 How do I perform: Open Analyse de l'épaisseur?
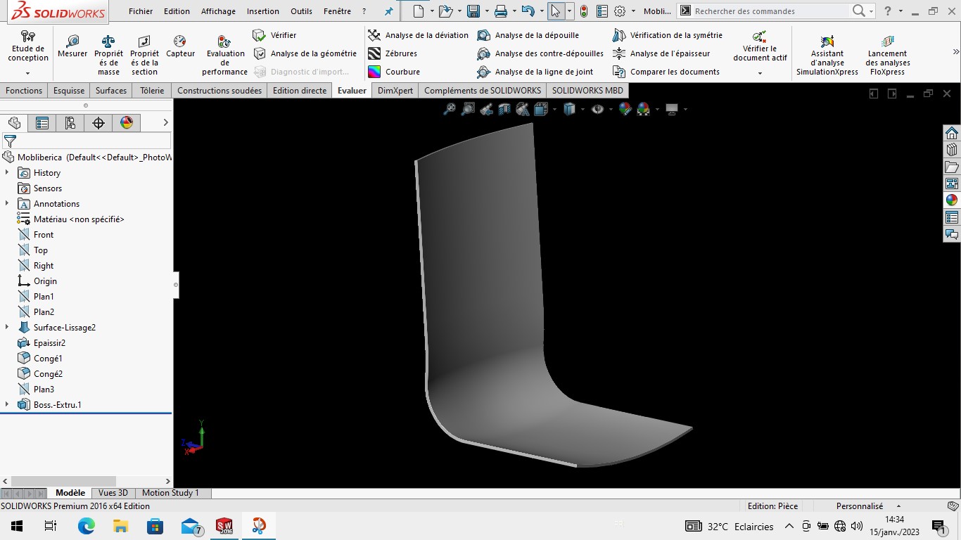coord(661,53)
